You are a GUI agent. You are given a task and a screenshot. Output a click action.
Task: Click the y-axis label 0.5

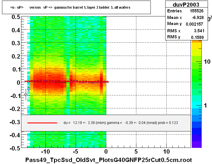point(16,17)
